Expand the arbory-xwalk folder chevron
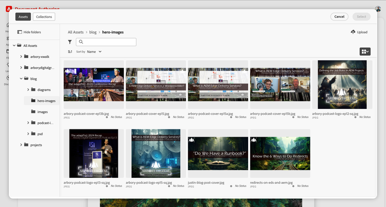The height and width of the screenshot is (207, 386). [x=21, y=57]
